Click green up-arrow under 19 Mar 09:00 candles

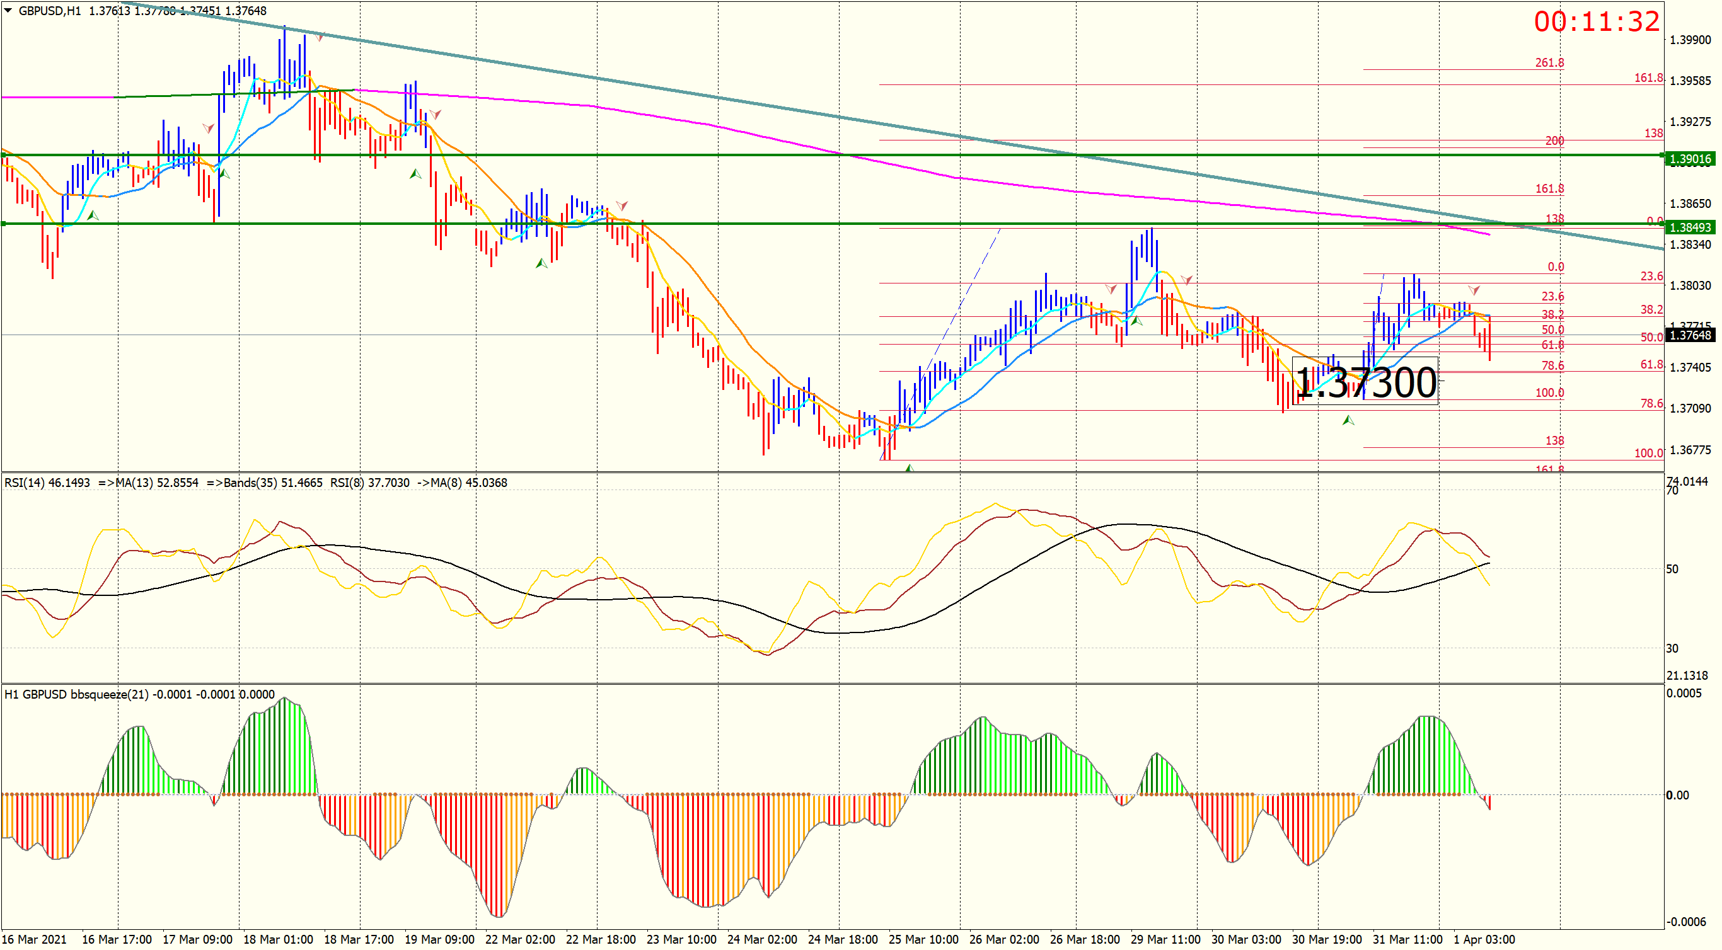pyautogui.click(x=415, y=174)
